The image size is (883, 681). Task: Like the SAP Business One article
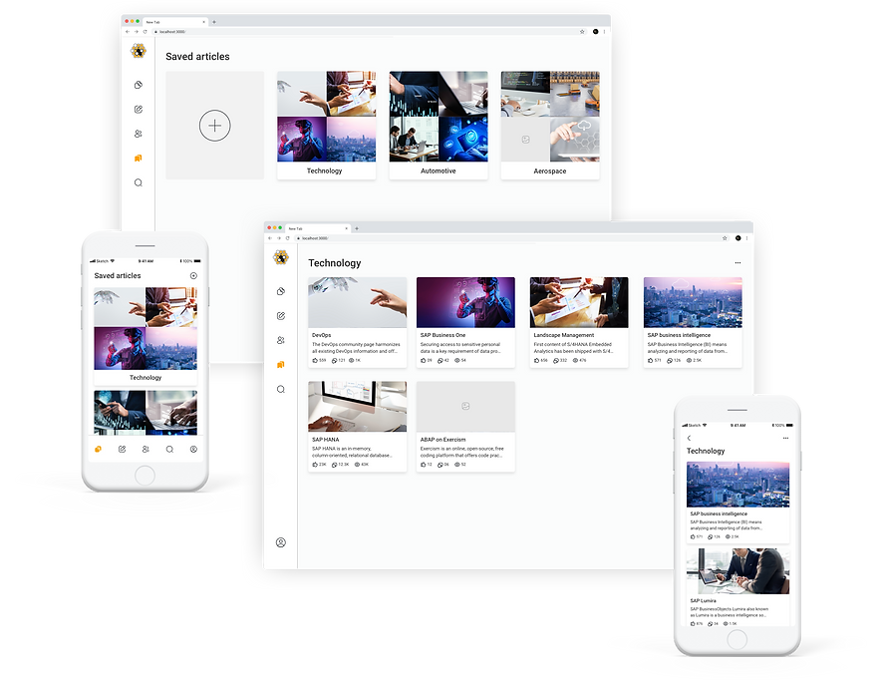(x=424, y=361)
